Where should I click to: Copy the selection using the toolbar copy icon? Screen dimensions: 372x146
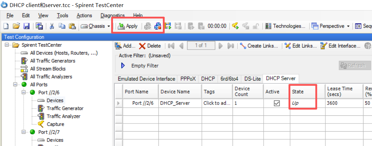tap(62, 26)
